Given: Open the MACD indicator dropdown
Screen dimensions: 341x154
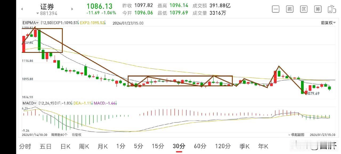Looking at the screenshot, I should 29,103.
